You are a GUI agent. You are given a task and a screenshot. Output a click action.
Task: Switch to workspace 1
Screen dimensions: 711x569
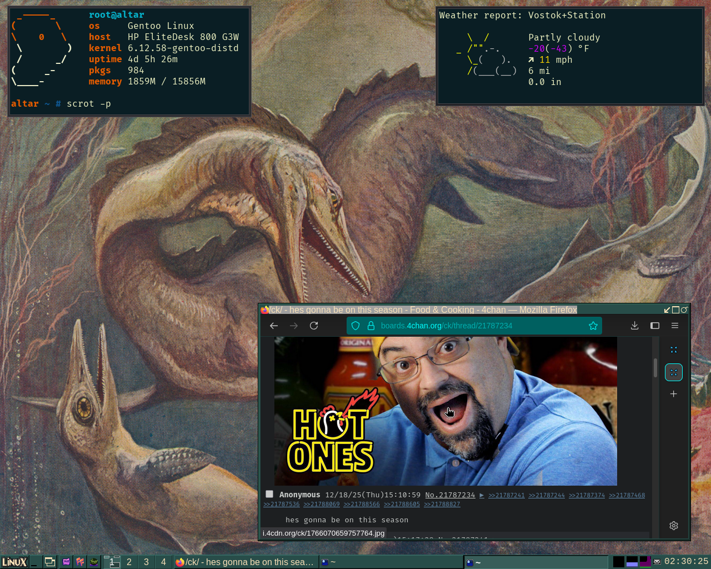[112, 562]
